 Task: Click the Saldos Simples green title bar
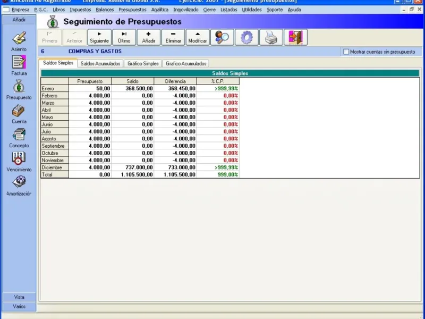[230, 73]
